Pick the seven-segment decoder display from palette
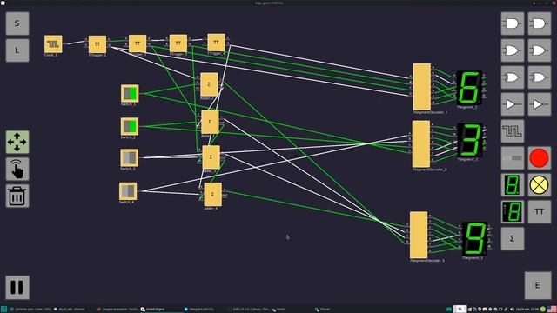 [513, 212]
